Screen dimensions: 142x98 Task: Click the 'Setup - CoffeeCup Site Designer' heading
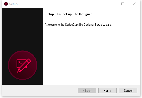68,14
